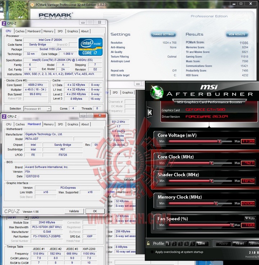259x265 pixels.
Task: Load Afterburner profile 1
Action: tap(168, 243)
